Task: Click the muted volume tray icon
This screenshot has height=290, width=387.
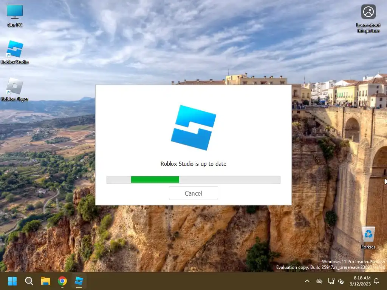Action: pos(341,281)
